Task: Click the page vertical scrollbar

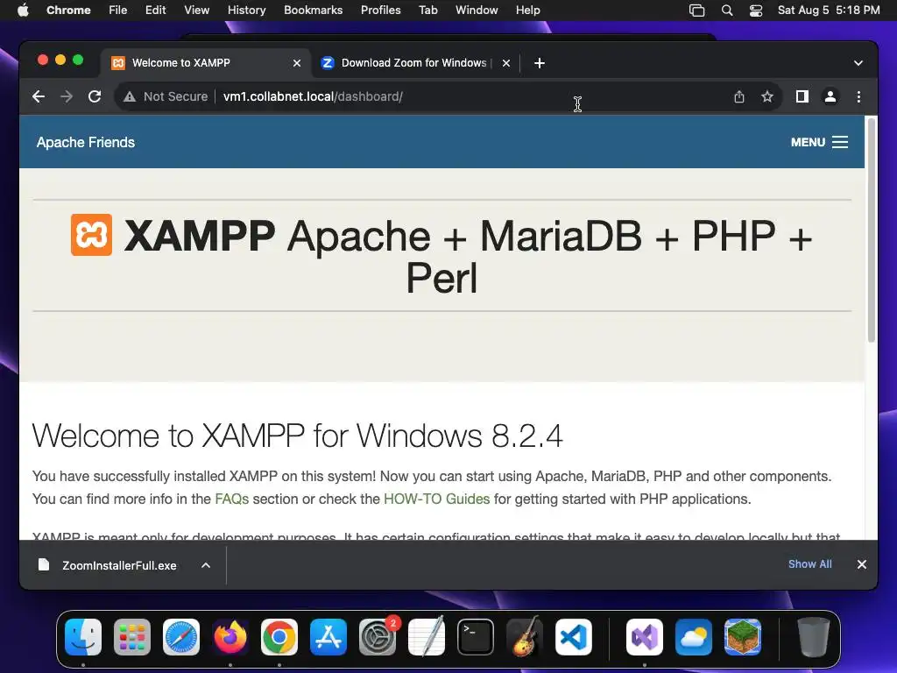Action: [872, 230]
